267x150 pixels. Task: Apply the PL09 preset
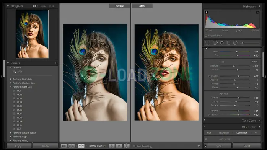[20, 121]
